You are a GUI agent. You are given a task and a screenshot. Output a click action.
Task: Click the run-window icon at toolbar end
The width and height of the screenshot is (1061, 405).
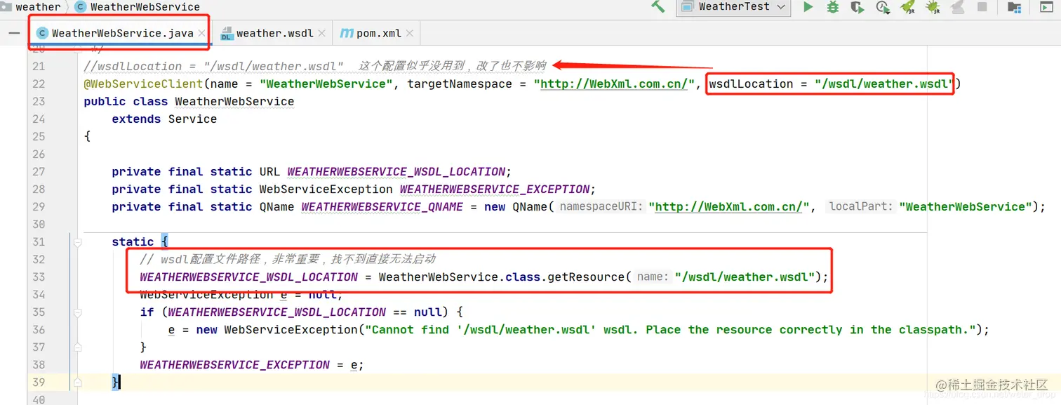point(1046,7)
